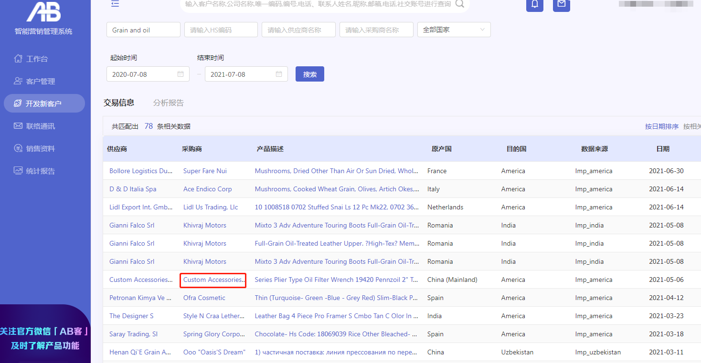Open buyer Ofra Cosmetic

pos(204,298)
